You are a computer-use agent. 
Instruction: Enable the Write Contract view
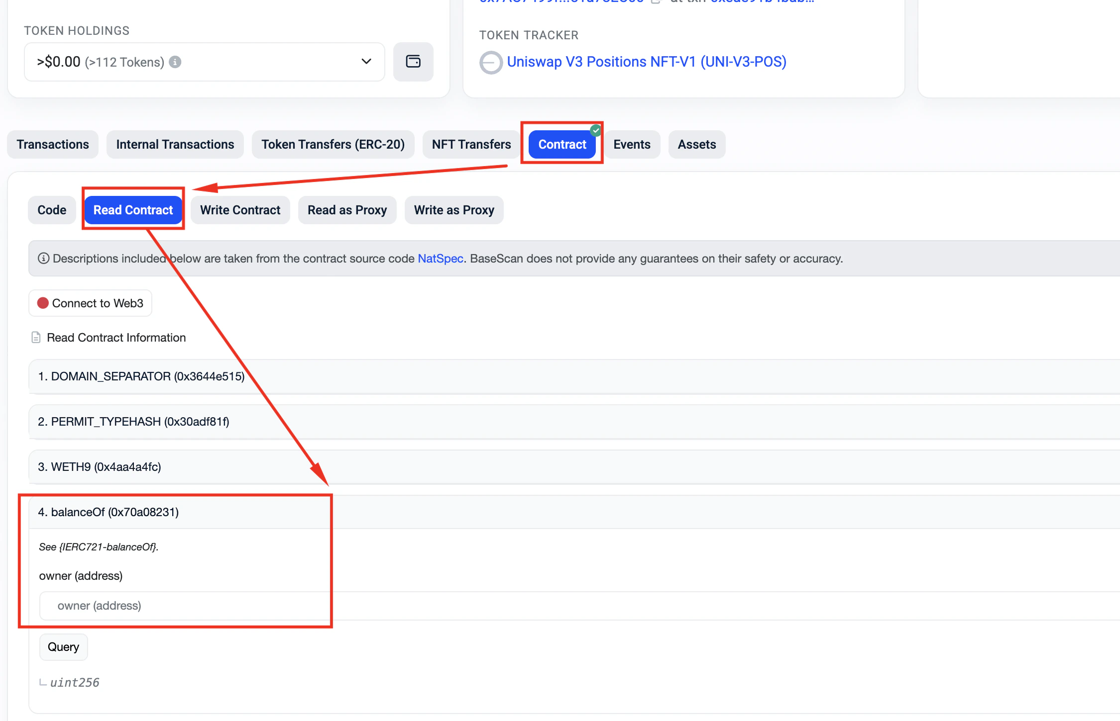pyautogui.click(x=240, y=210)
